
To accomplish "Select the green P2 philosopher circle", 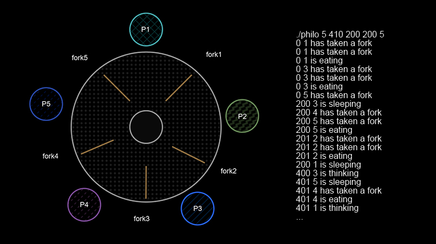I will [x=242, y=116].
